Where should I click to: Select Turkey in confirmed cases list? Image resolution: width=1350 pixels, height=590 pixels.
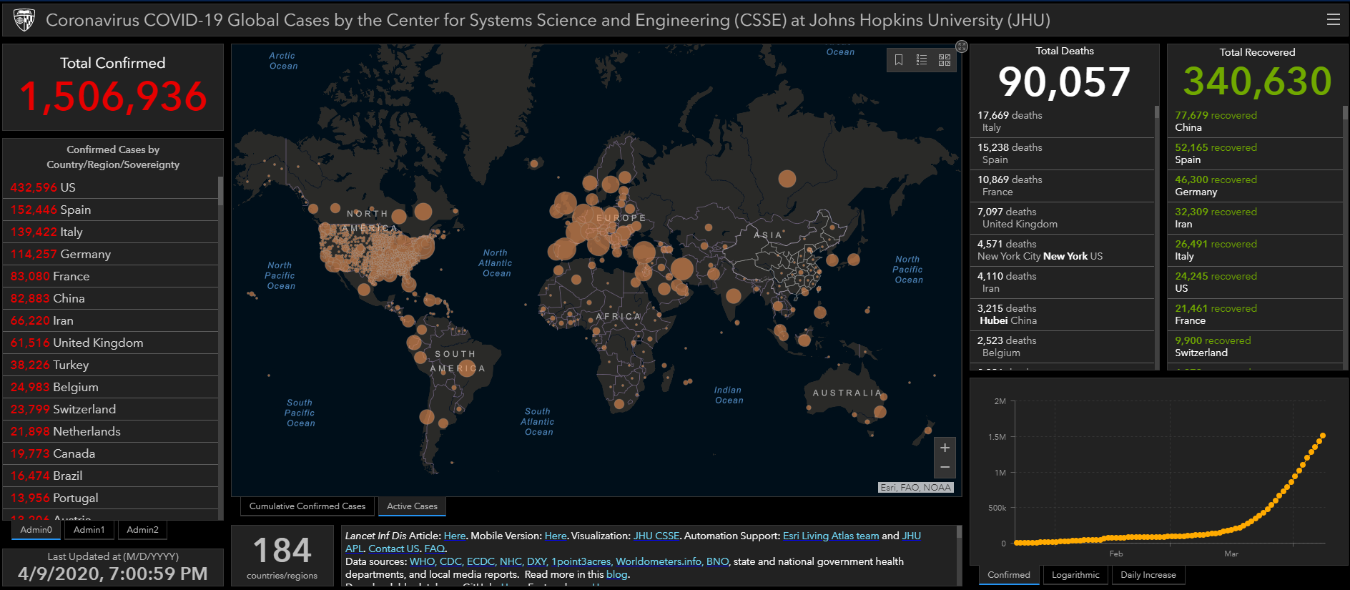click(x=111, y=365)
